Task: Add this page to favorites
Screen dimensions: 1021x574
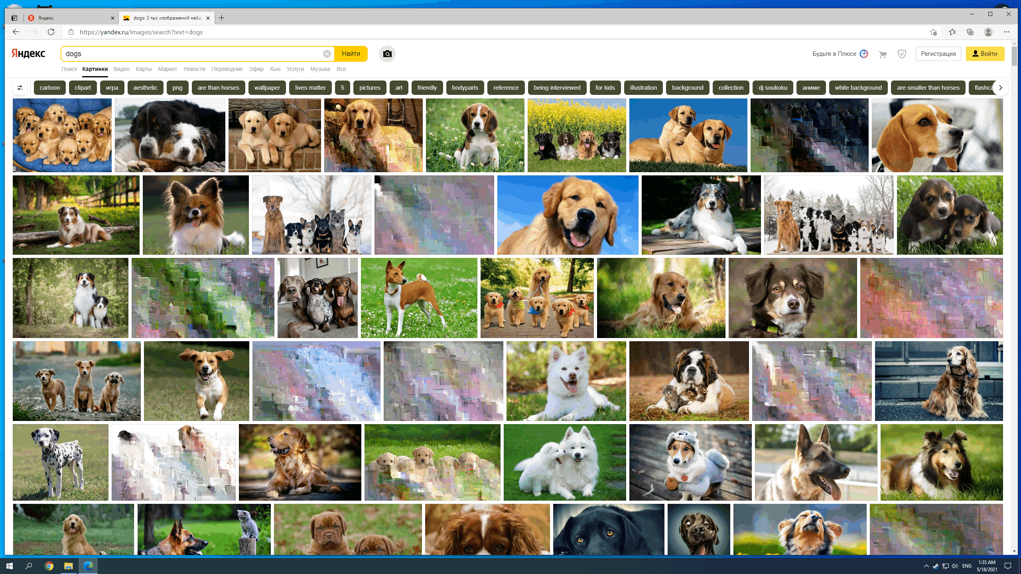Action: tap(933, 32)
